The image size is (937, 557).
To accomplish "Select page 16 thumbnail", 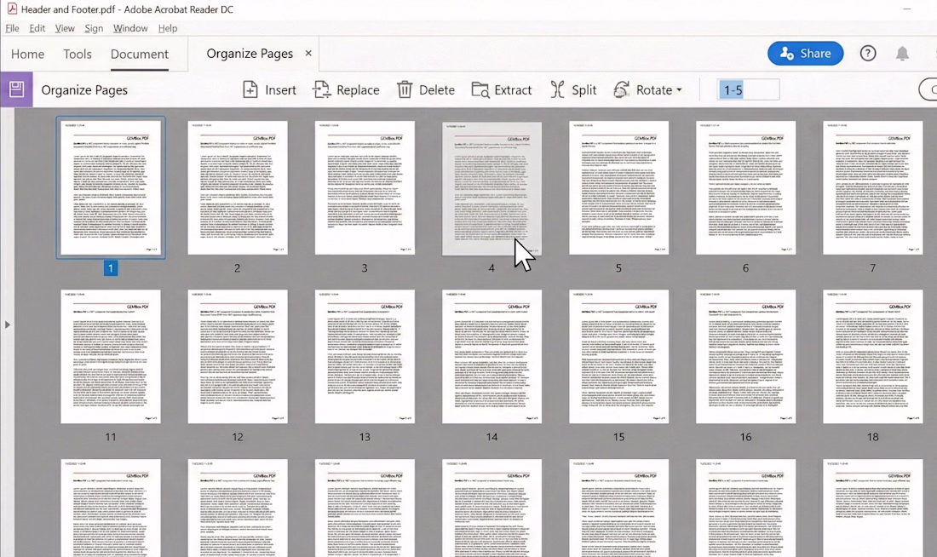I will 746,357.
